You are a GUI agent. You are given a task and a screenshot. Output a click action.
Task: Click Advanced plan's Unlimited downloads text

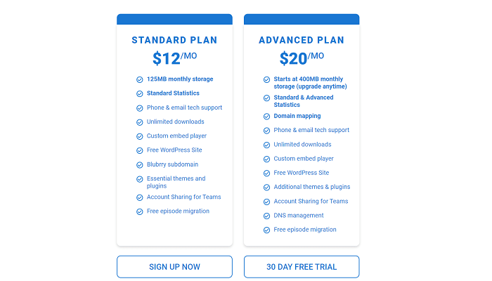pos(302,145)
